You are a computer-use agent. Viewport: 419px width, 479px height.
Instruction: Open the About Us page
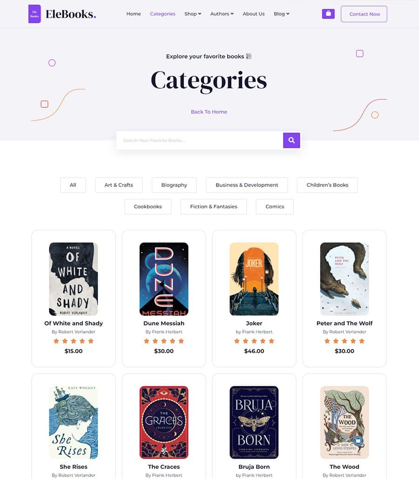point(254,14)
